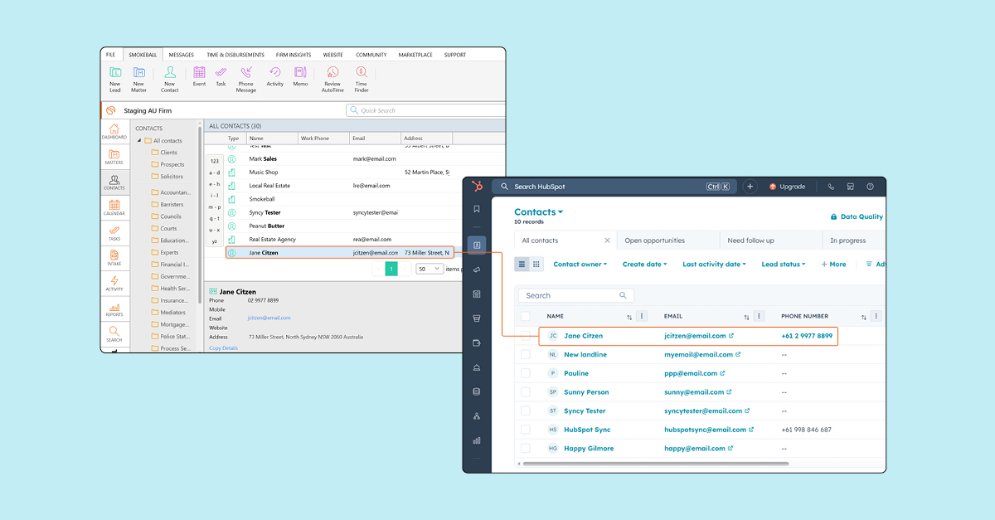The height and width of the screenshot is (520, 995).
Task: Open EMAIL column options menu
Action: point(759,316)
